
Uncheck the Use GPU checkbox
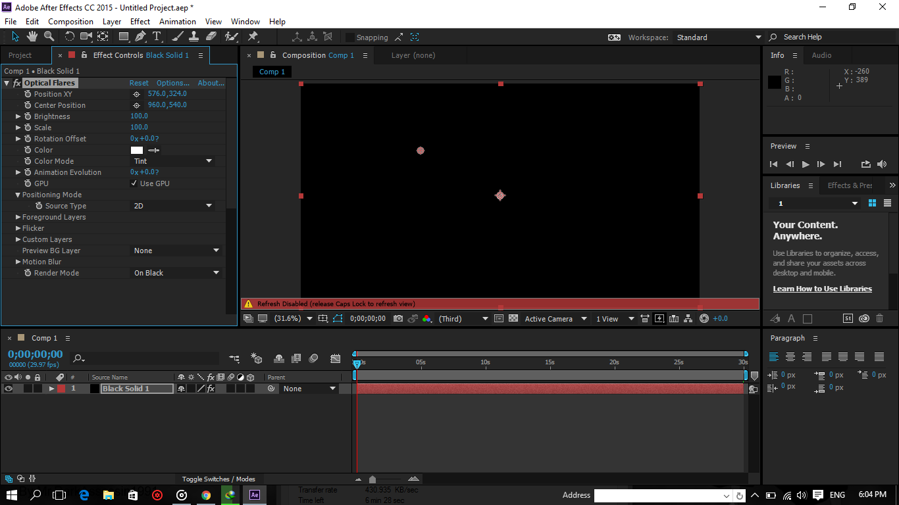pyautogui.click(x=134, y=183)
